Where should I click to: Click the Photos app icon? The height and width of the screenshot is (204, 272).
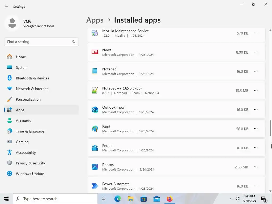(95, 167)
